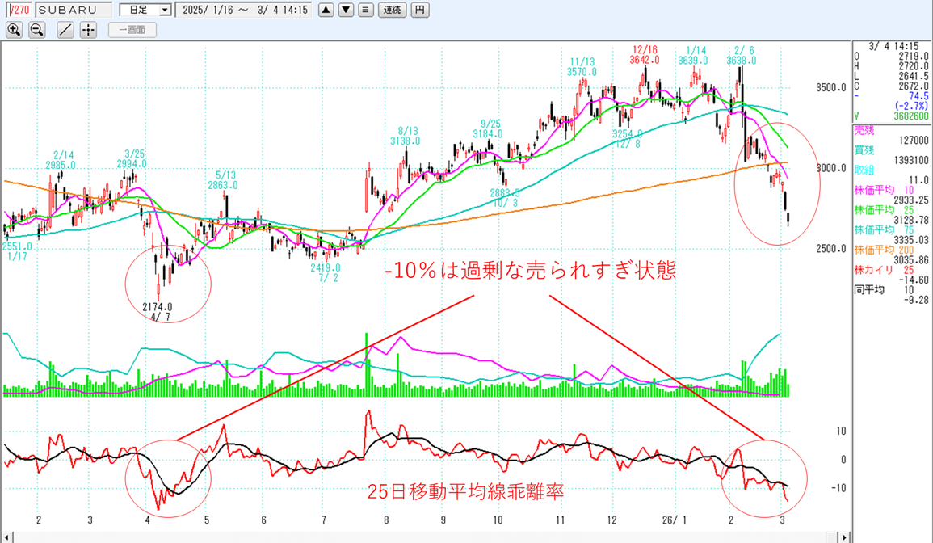The width and height of the screenshot is (933, 543).
Task: Click the stock code field 7270
Action: click(x=19, y=11)
